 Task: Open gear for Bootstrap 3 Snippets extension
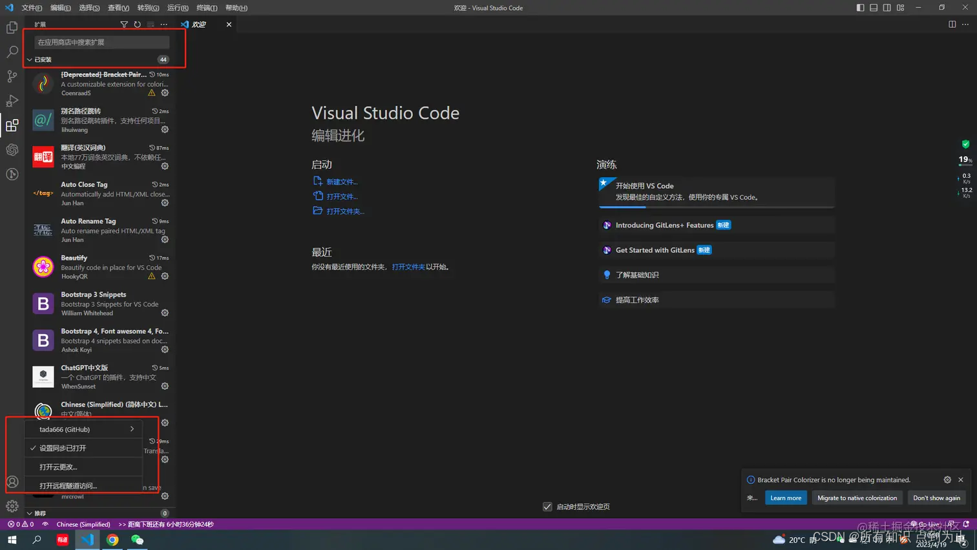point(165,313)
